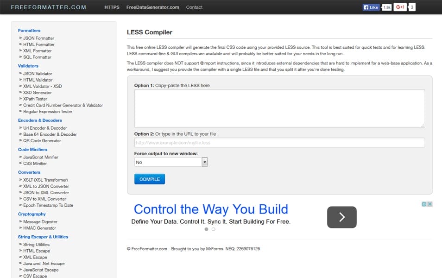Open the JSON Validator link

pyautogui.click(x=38, y=74)
